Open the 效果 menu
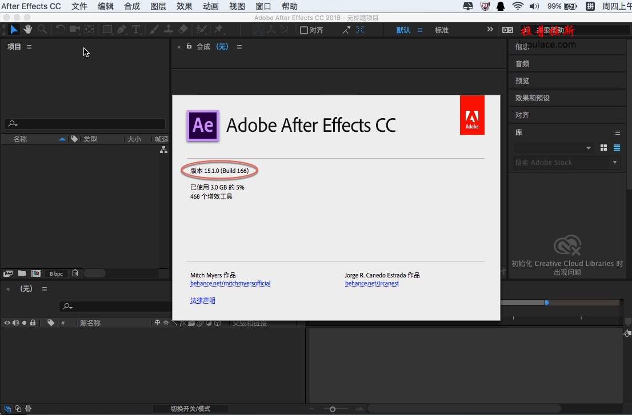 [x=184, y=6]
